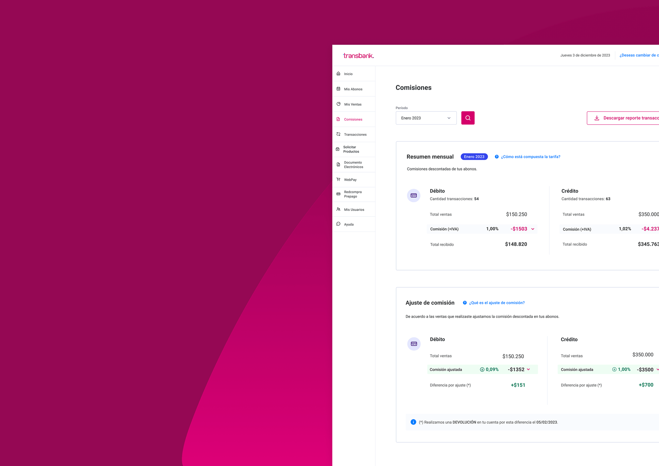Click the Transacciones arrows icon
The width and height of the screenshot is (659, 466).
[338, 134]
